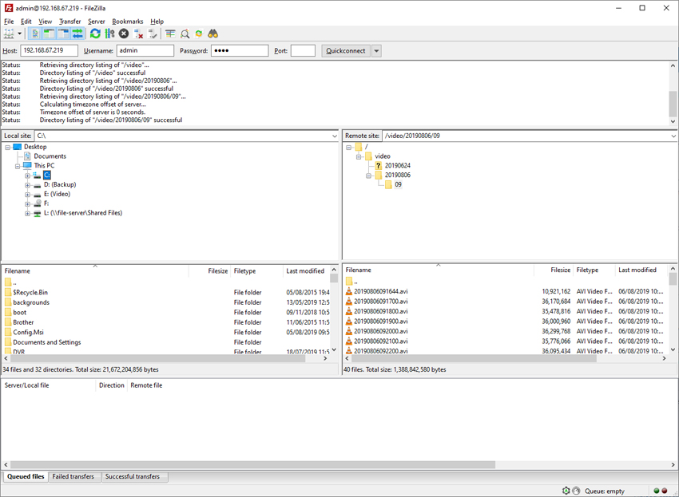Switch to the Failed transfers tab
Image resolution: width=679 pixels, height=497 pixels.
tap(73, 477)
